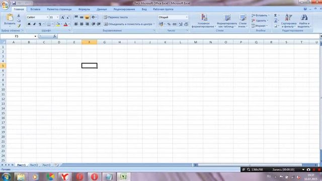This screenshot has height=181, width=322.
Task: Open Windows Start button
Action: pyautogui.click(x=6, y=176)
